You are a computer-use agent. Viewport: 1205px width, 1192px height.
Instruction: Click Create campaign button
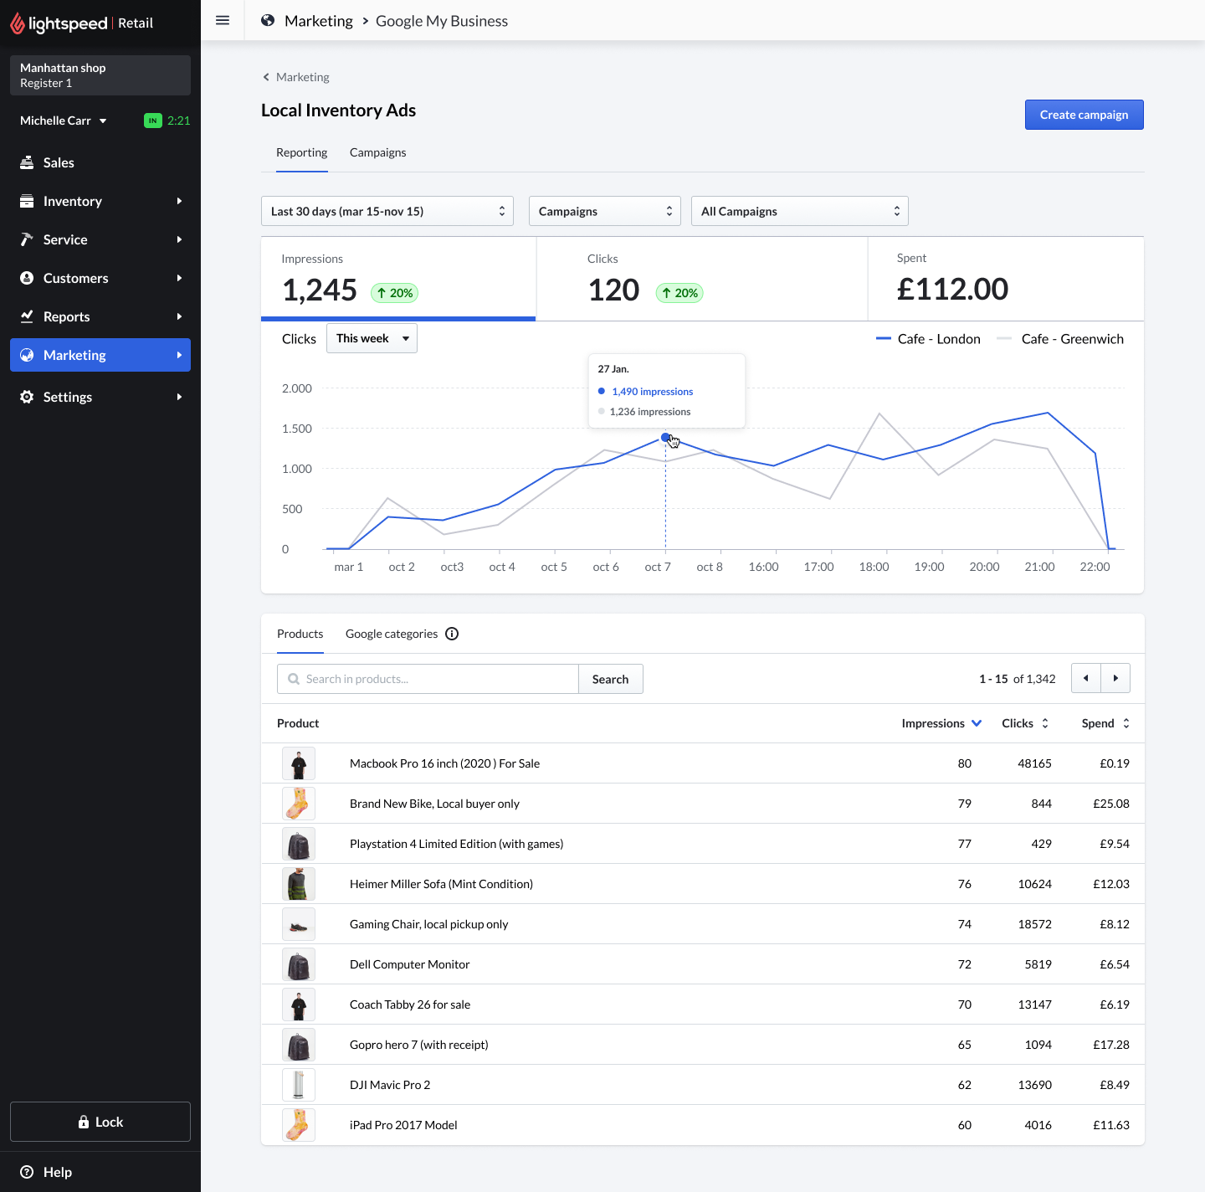coord(1084,115)
